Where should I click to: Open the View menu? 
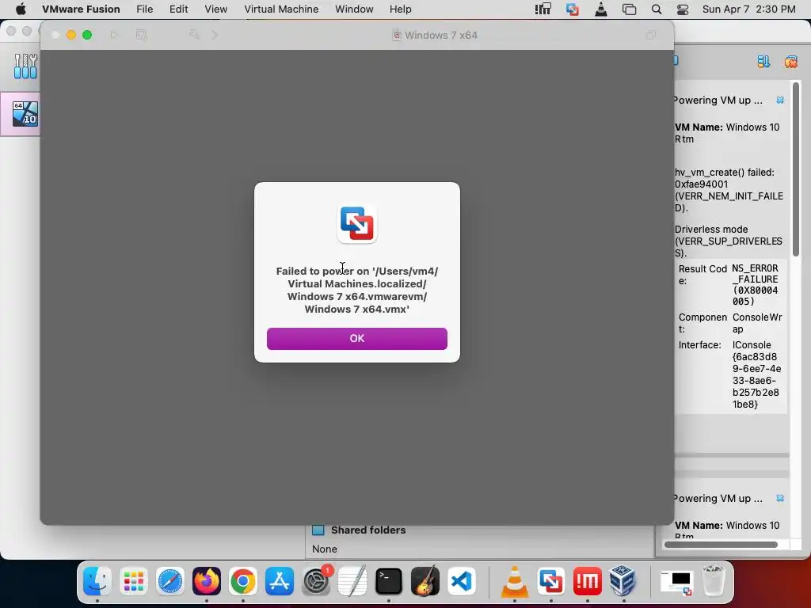click(x=215, y=9)
